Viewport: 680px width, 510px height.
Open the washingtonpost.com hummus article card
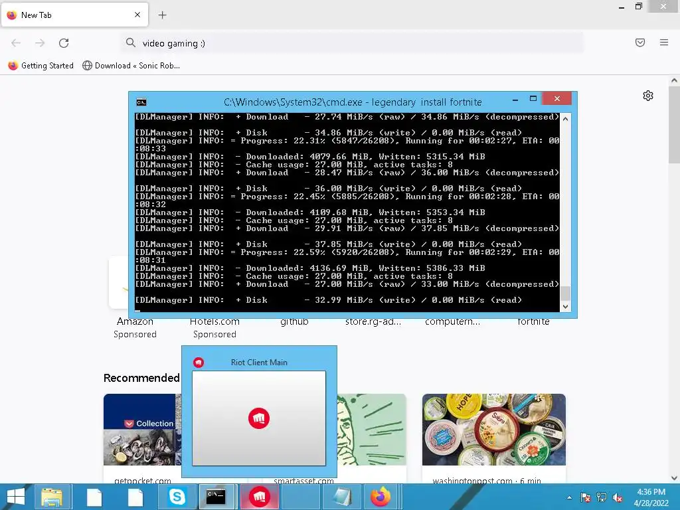tap(494, 438)
